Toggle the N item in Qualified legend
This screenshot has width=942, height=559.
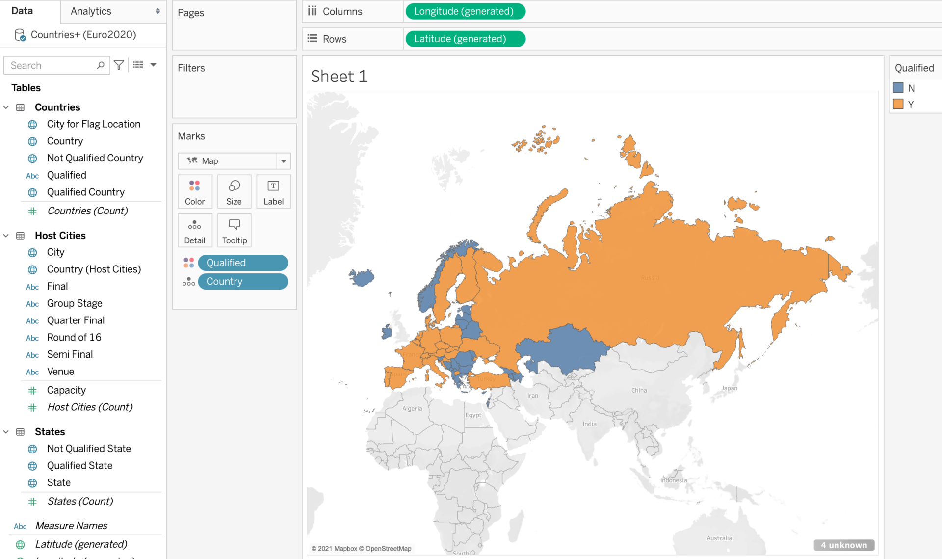click(x=898, y=88)
